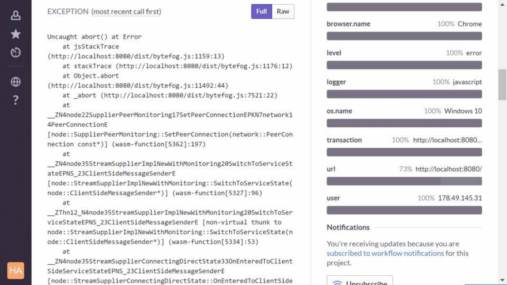
Task: Click the browser.name tag label
Action: click(348, 24)
